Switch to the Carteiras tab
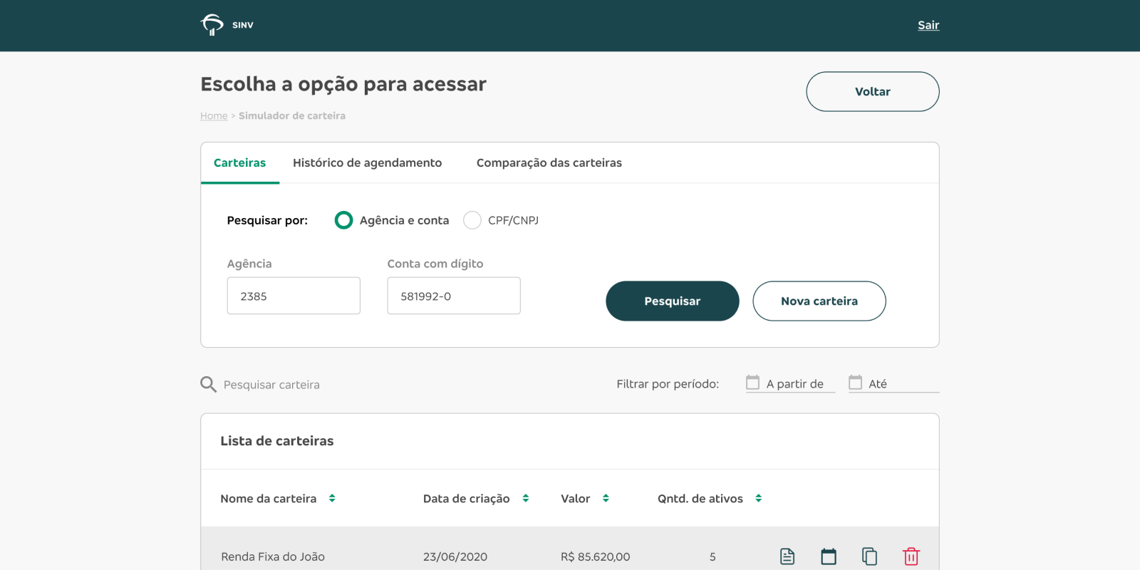 [240, 163]
